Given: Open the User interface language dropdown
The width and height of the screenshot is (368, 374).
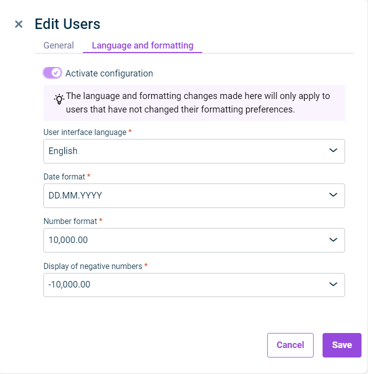Looking at the screenshot, I should (x=194, y=151).
